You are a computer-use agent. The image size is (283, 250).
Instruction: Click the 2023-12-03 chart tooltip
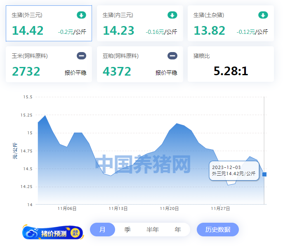234,170
